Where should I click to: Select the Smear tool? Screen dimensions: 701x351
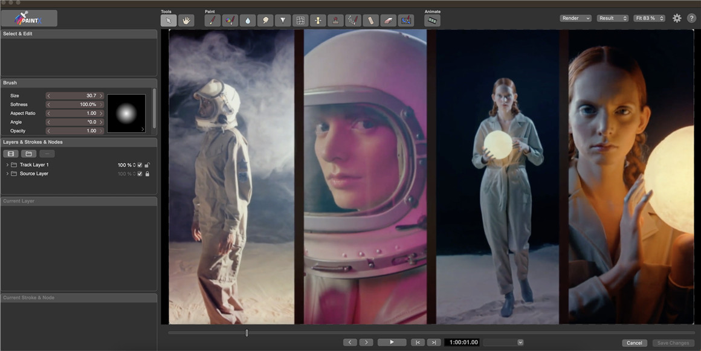pos(265,20)
